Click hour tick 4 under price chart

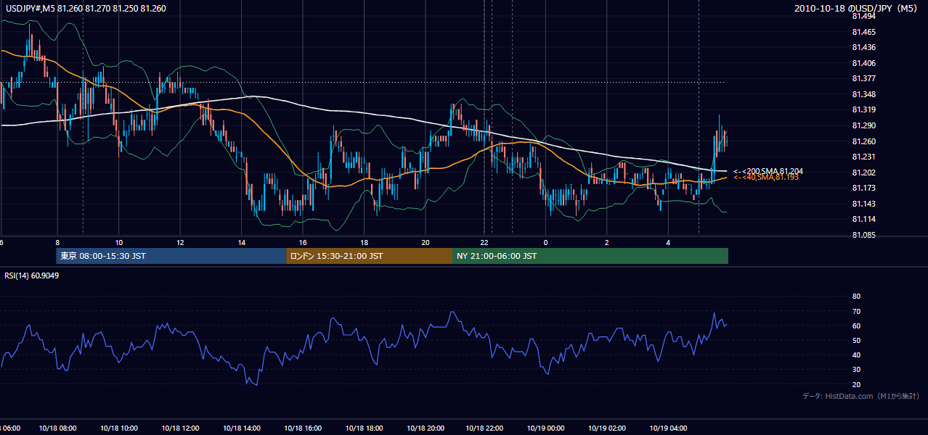668,242
